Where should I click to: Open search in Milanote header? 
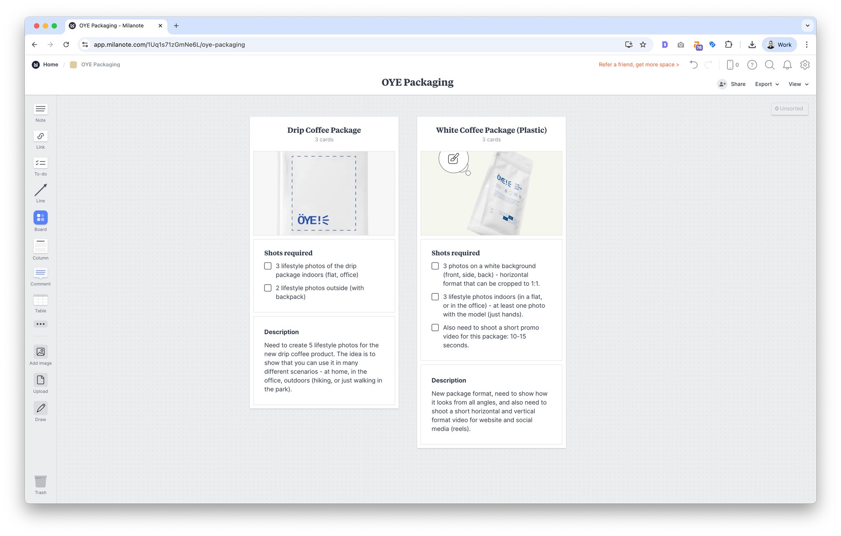[770, 65]
